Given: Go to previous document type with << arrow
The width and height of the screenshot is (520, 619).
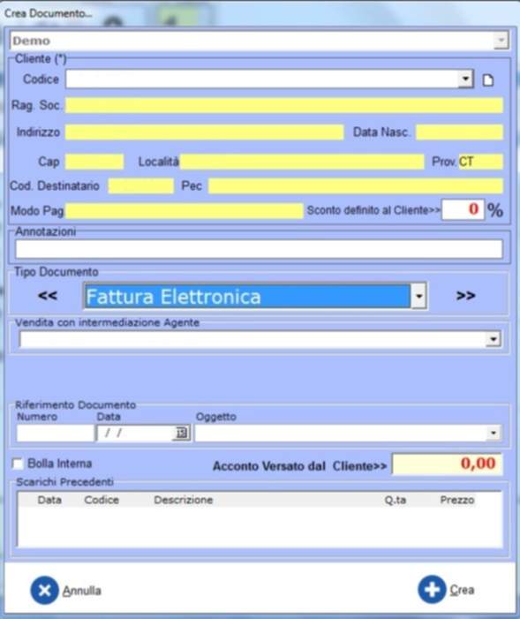Looking at the screenshot, I should pos(48,295).
